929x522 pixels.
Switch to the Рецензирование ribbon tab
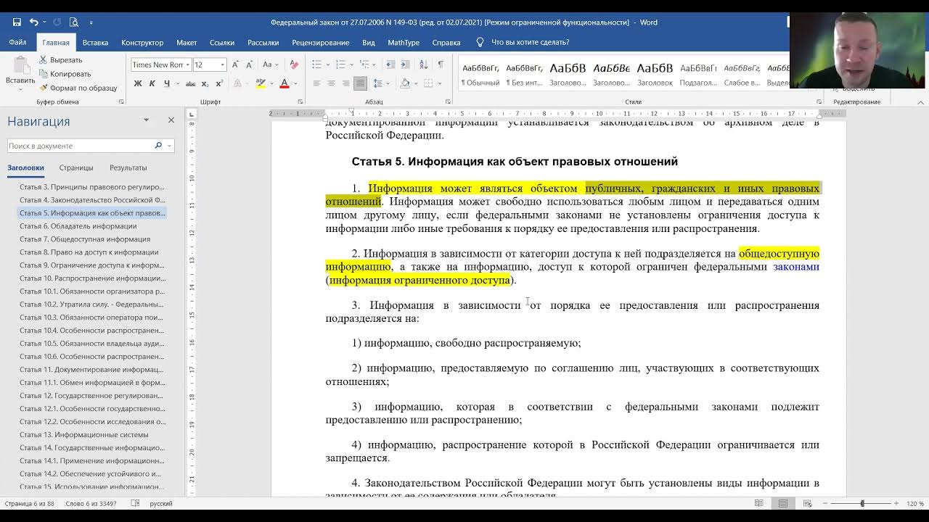[x=321, y=43]
